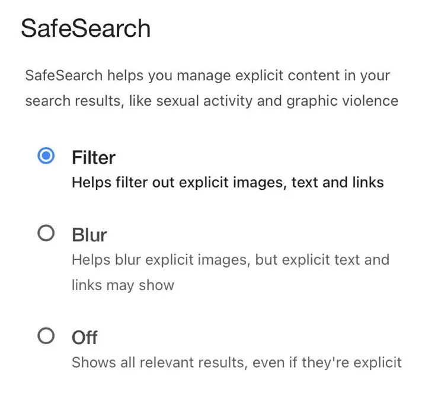The image size is (438, 410).
Task: Select the Filter radio button
Action: click(x=46, y=156)
